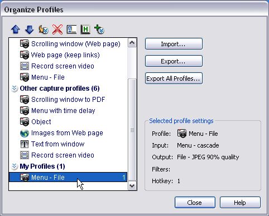Click scrollbar up arrow in profile list
The image size is (269, 216).
[x=132, y=43]
